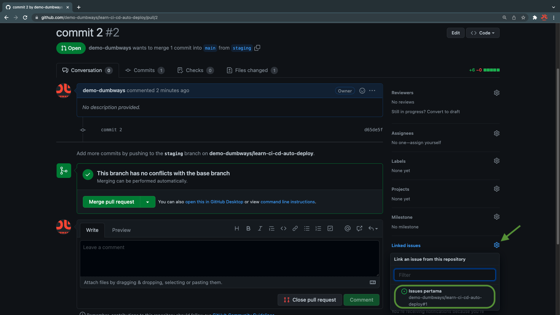Switch to the Preview tab
Viewport: 560px width, 315px height.
pos(121,230)
